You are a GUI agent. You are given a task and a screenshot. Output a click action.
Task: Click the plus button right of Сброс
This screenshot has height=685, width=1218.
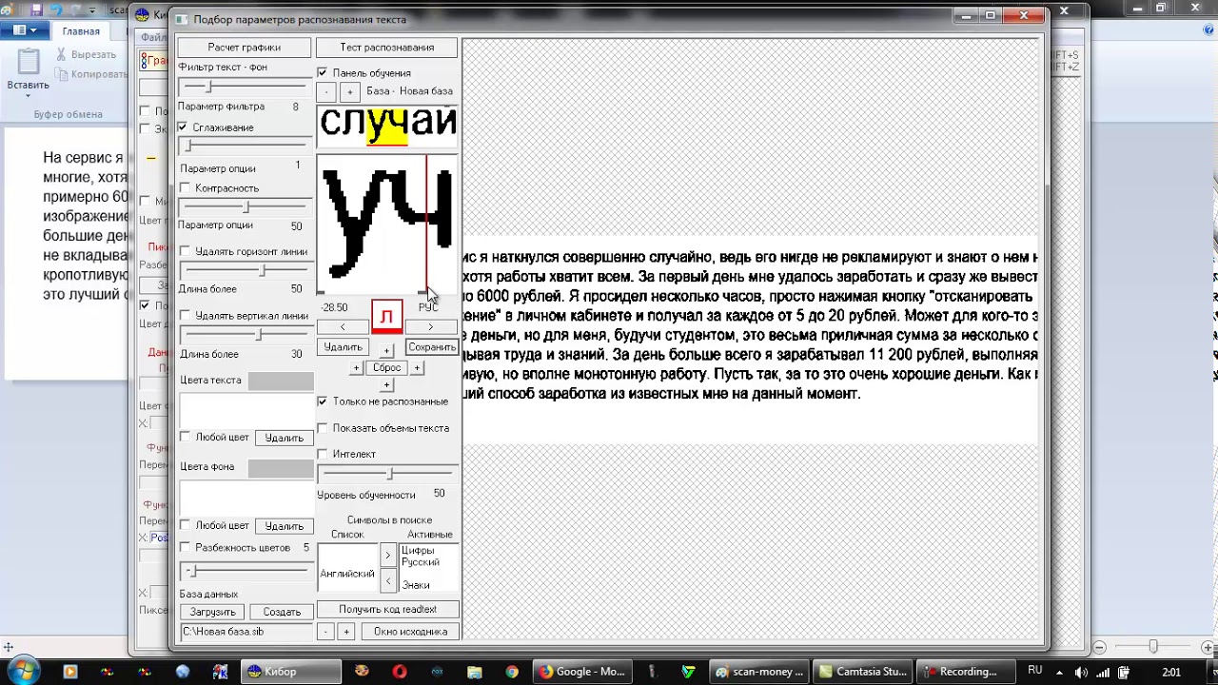pos(417,368)
